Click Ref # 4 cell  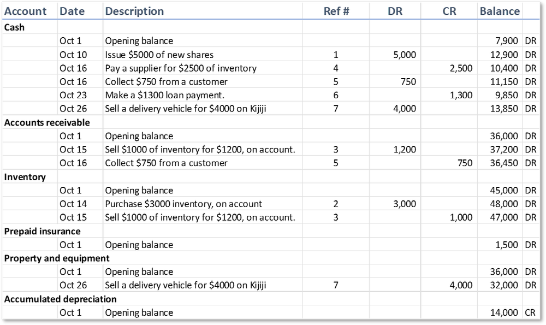coord(336,68)
